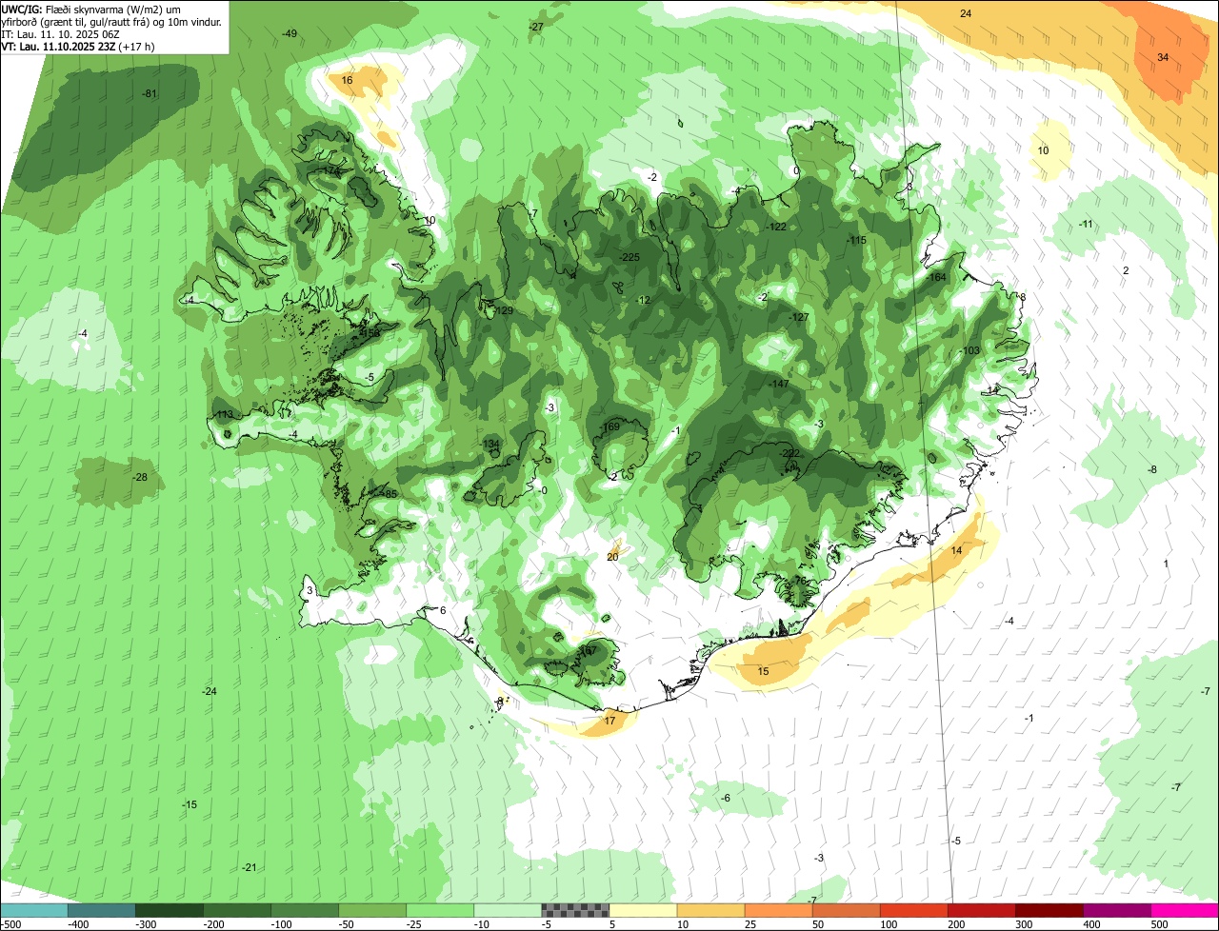Click the '14' value off the southeast coast
Image resolution: width=1219 pixels, height=931 pixels.
[x=956, y=550]
